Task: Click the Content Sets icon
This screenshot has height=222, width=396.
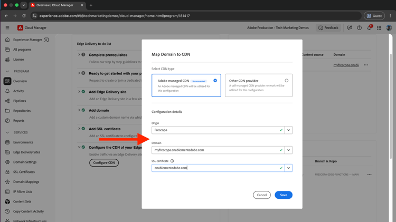Action: point(7,201)
